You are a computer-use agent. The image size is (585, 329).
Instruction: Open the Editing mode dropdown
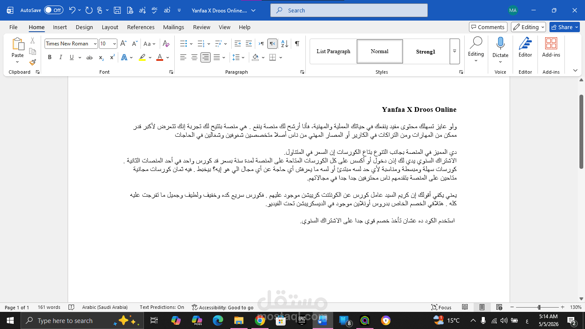(x=528, y=27)
